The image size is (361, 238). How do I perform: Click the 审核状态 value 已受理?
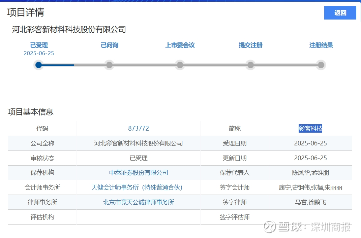coord(139,158)
